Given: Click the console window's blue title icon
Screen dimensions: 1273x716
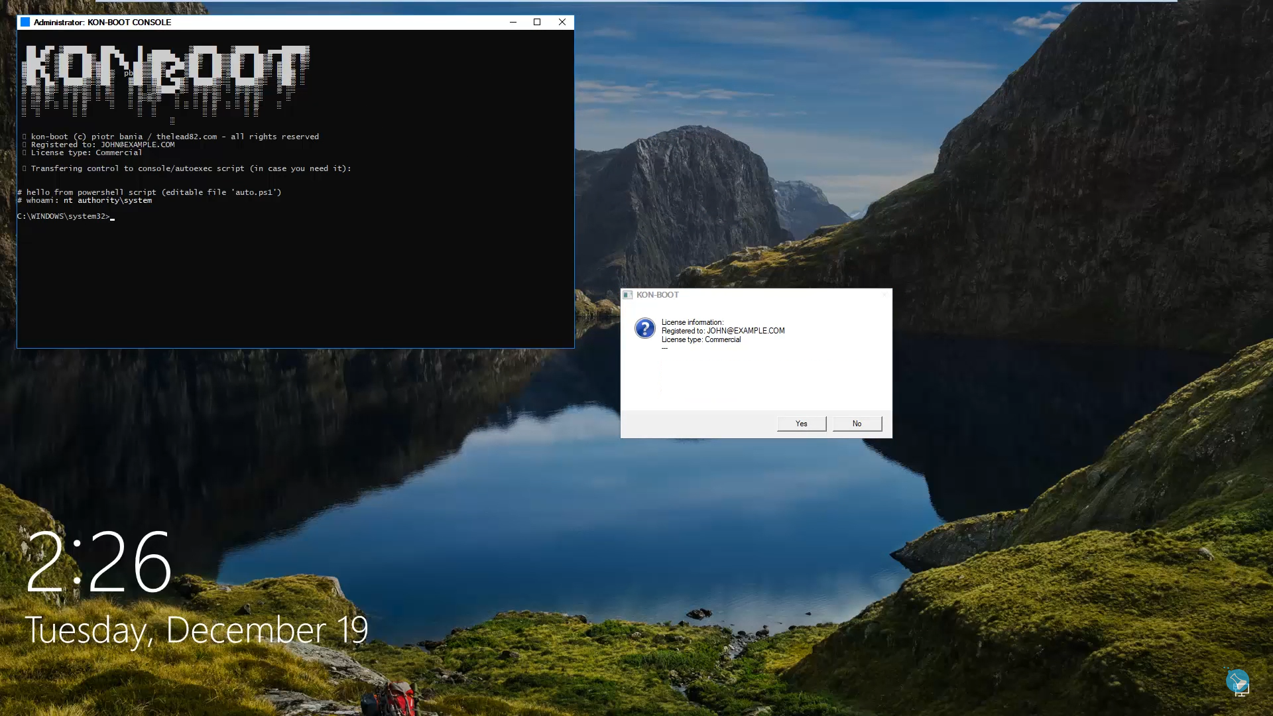Looking at the screenshot, I should pos(25,22).
